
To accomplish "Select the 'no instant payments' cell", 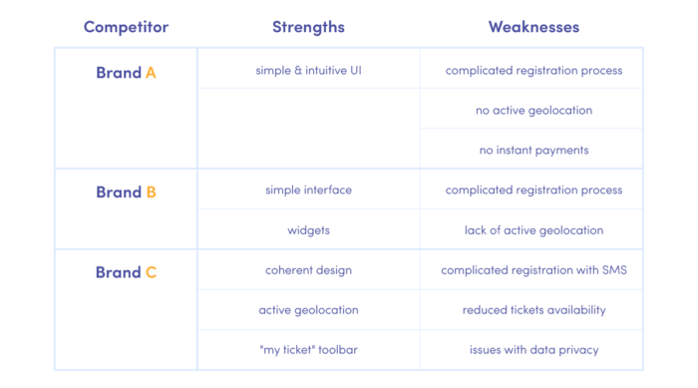I will click(531, 149).
